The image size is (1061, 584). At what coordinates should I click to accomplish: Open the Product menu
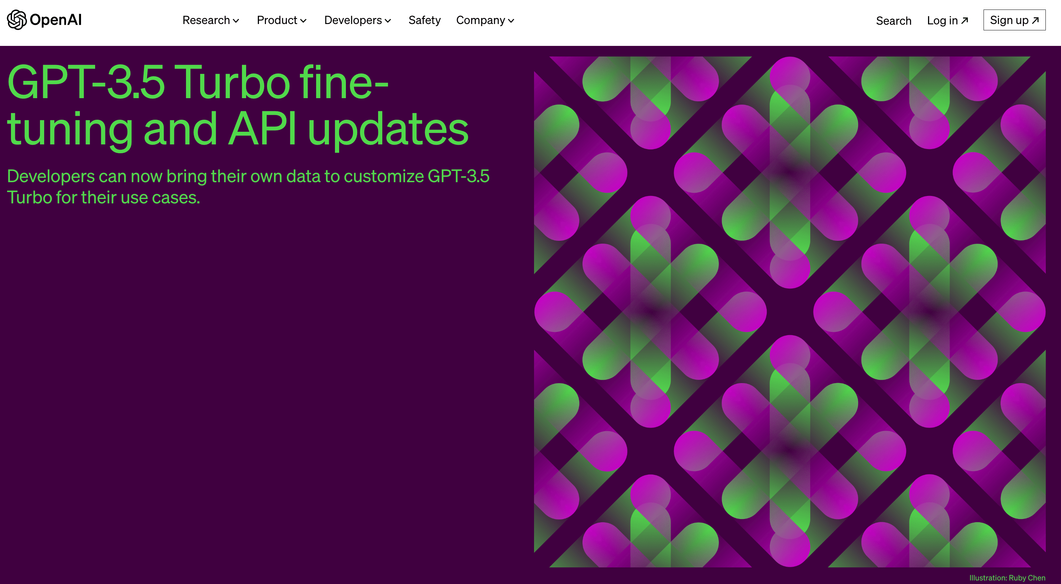pyautogui.click(x=277, y=20)
